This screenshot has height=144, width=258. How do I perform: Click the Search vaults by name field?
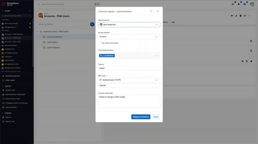tap(16, 16)
